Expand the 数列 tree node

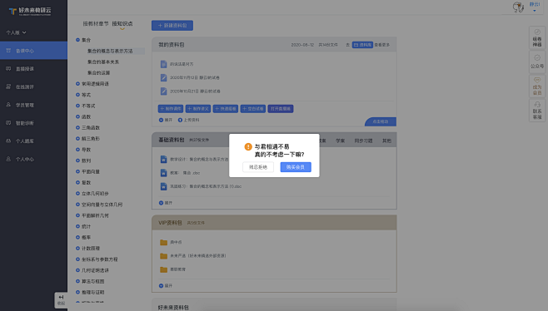pyautogui.click(x=77, y=160)
